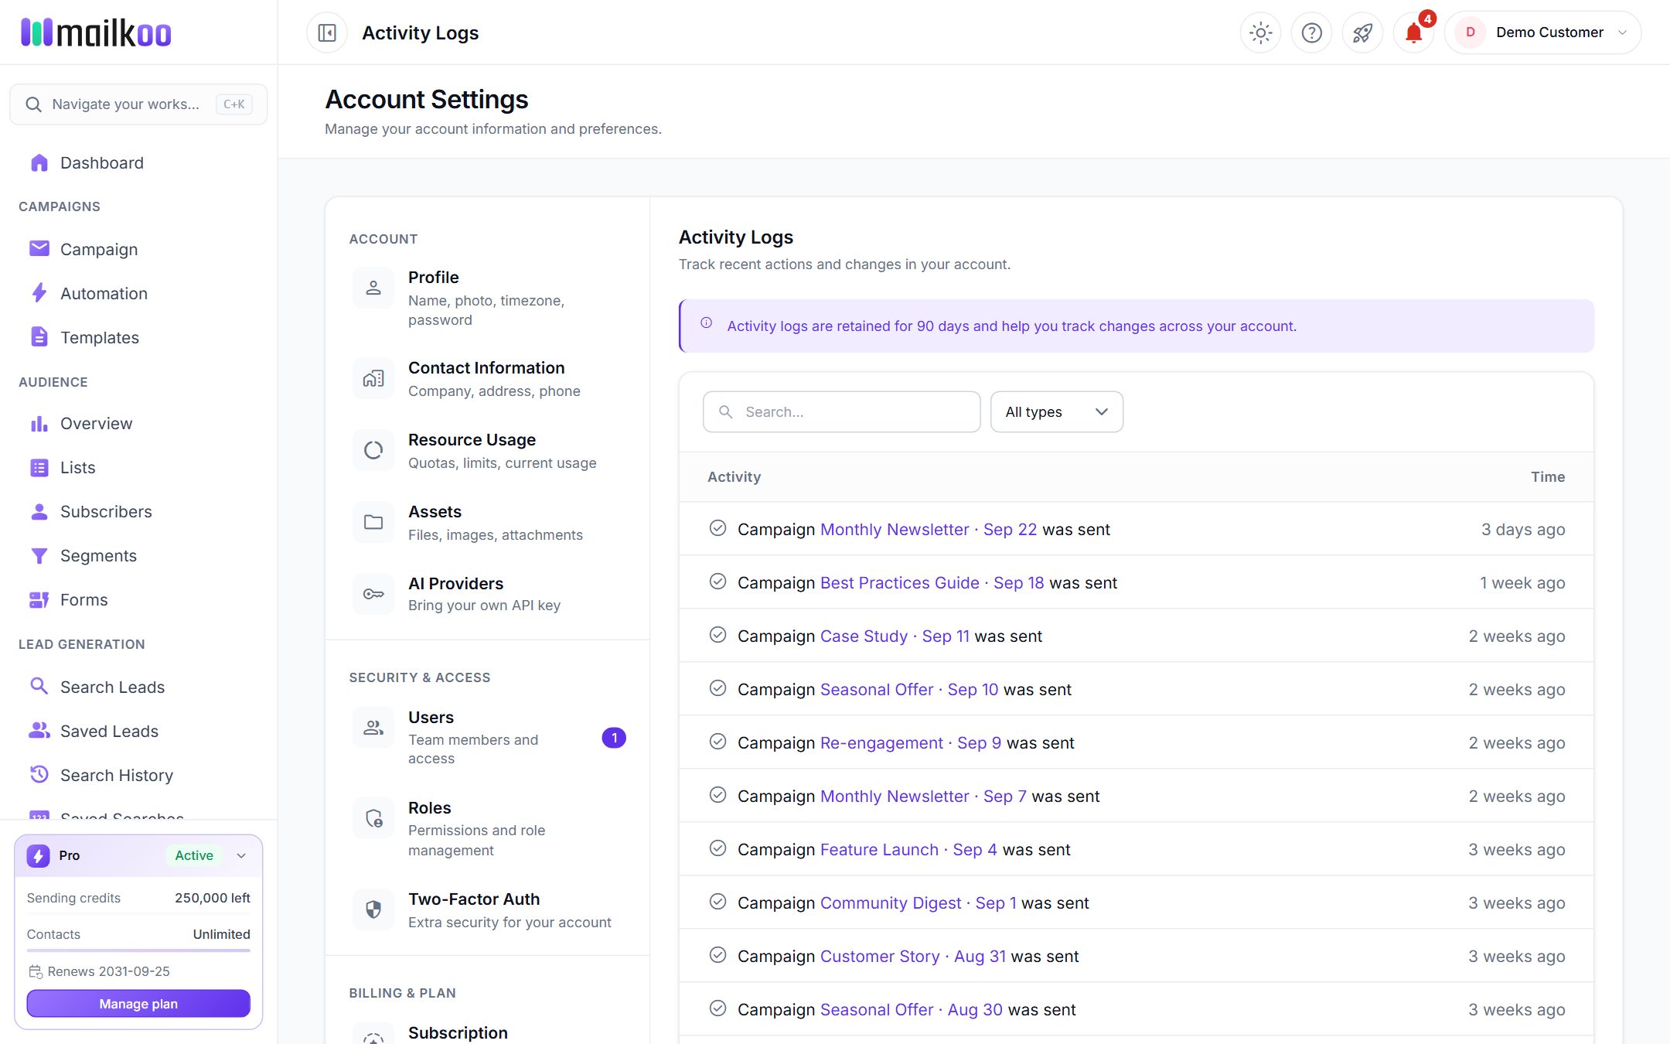
Task: Open Dashboard from sidebar
Action: (x=138, y=162)
